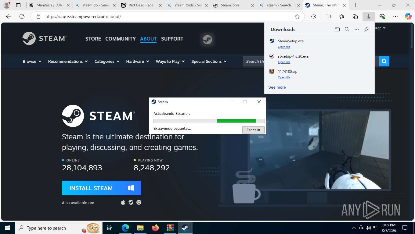
Task: Click the Actualizando Steam progress bar
Action: tap(209, 121)
